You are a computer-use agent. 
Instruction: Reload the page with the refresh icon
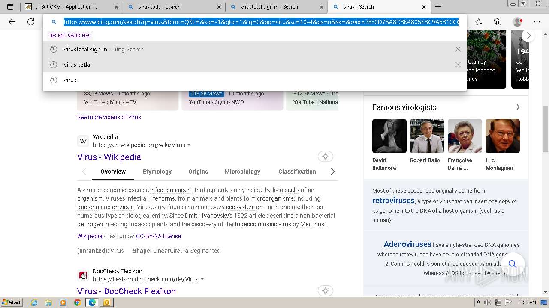click(x=31, y=22)
